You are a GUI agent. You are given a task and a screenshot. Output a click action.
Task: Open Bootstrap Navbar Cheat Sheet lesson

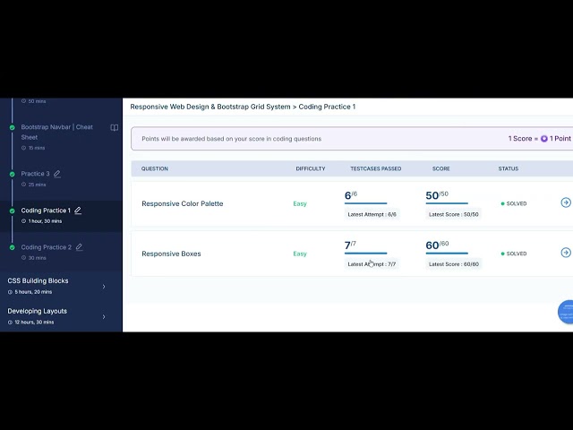[x=56, y=132]
